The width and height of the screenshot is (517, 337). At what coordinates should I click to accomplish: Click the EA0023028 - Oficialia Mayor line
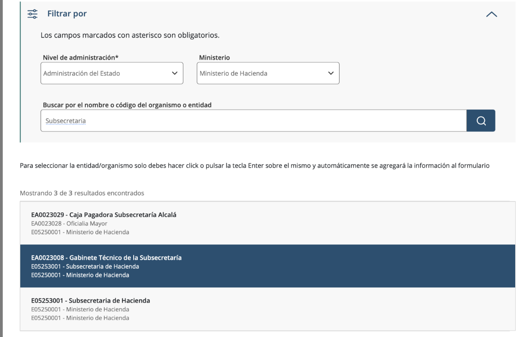pos(69,223)
